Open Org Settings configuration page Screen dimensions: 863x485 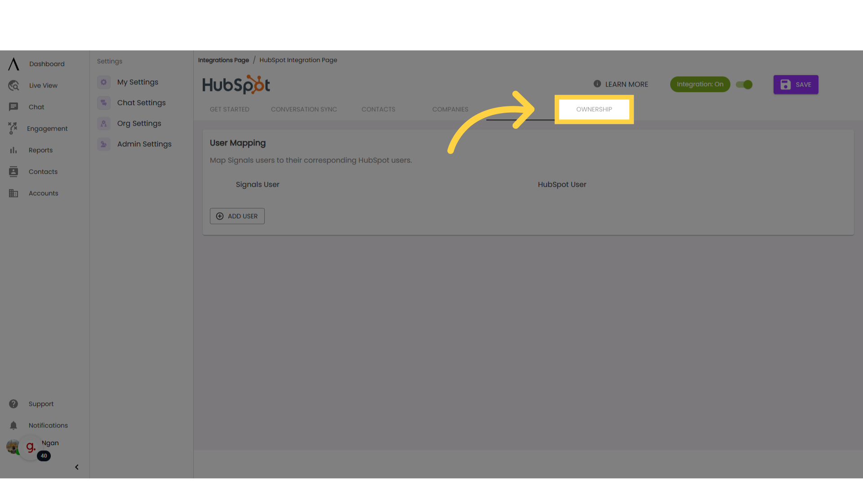pyautogui.click(x=139, y=123)
